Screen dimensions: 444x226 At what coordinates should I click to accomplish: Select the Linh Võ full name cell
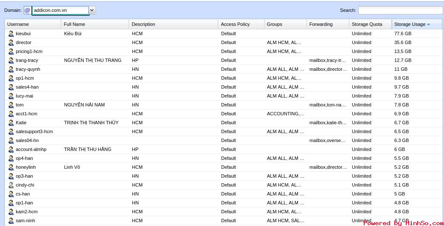pyautogui.click(x=72, y=167)
